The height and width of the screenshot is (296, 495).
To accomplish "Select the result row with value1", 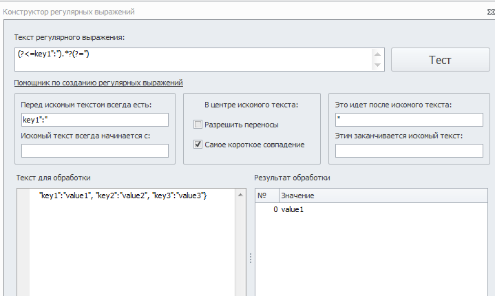I will click(x=371, y=209).
